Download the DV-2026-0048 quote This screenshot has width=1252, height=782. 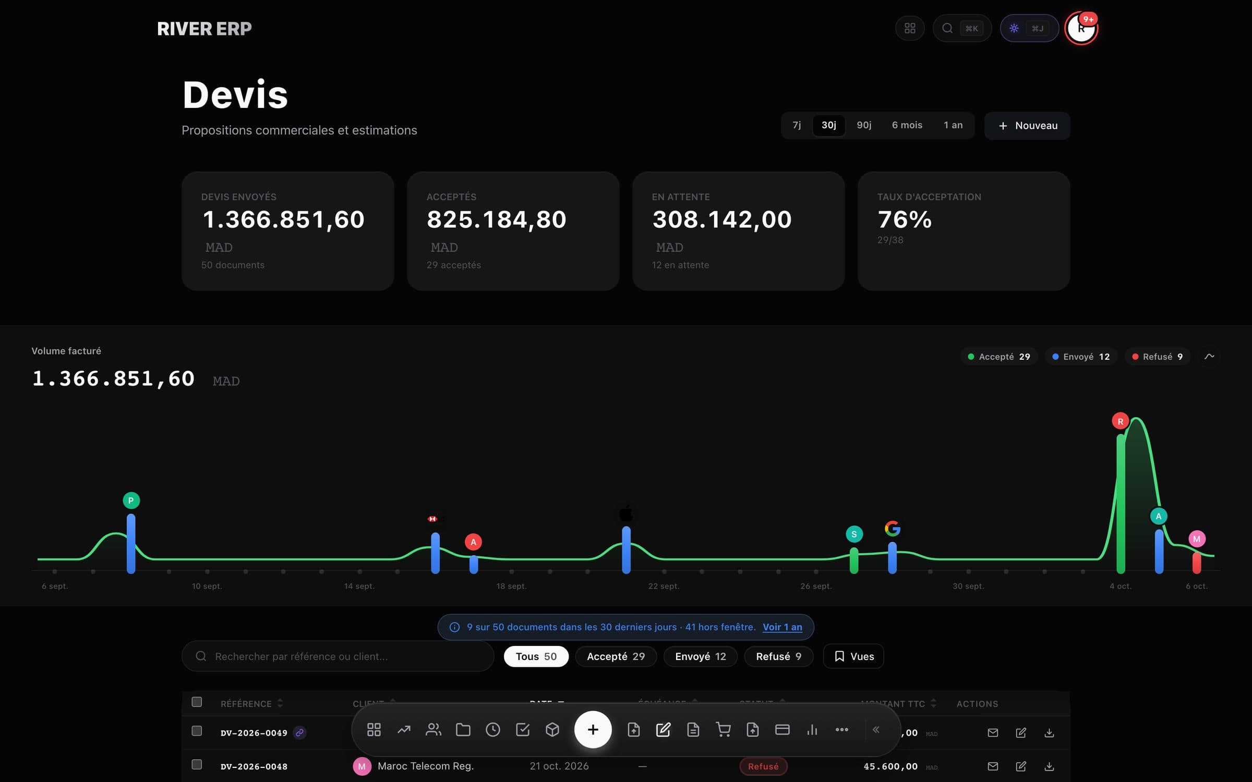pos(1049,766)
